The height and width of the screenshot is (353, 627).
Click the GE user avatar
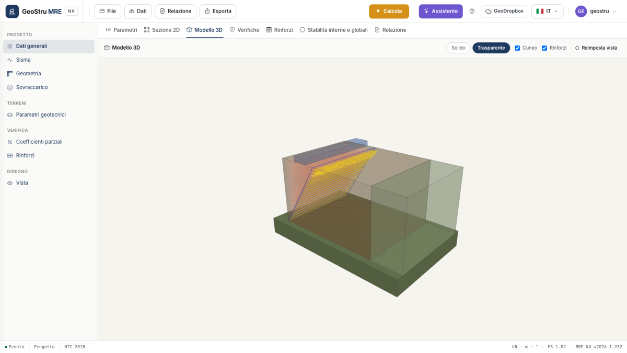(581, 11)
